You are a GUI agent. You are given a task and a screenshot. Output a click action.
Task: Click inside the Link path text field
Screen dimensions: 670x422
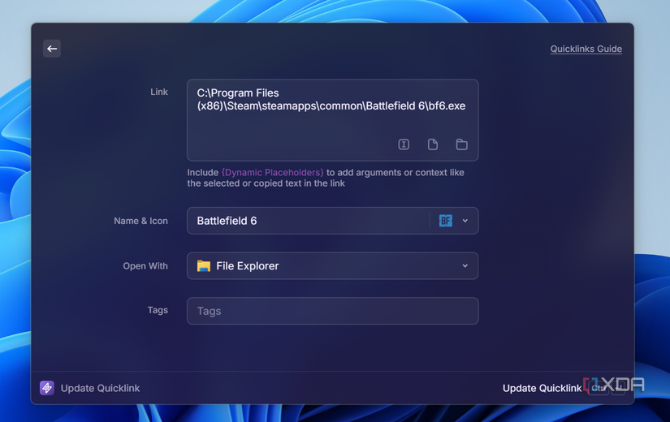(332, 120)
